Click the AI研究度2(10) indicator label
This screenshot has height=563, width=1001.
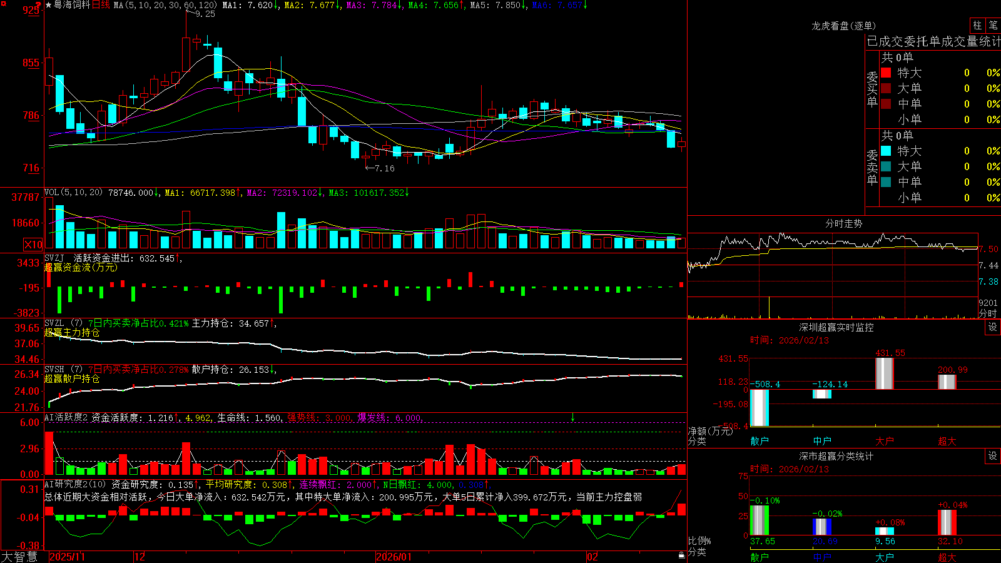(75, 484)
